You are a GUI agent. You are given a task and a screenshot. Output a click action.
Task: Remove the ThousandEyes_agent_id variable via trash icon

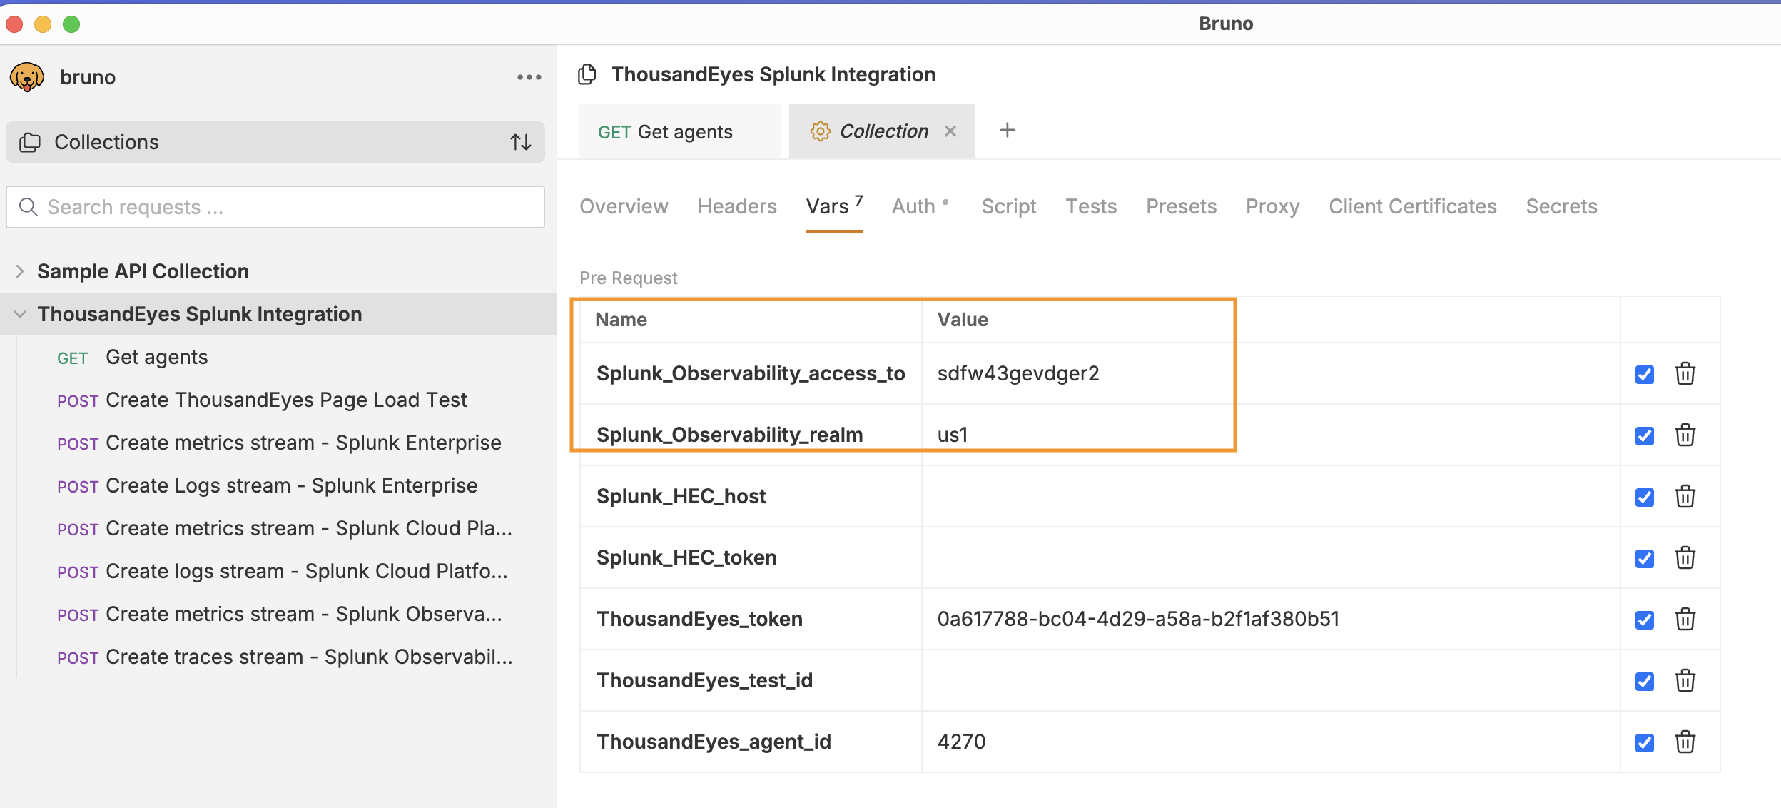tap(1685, 742)
